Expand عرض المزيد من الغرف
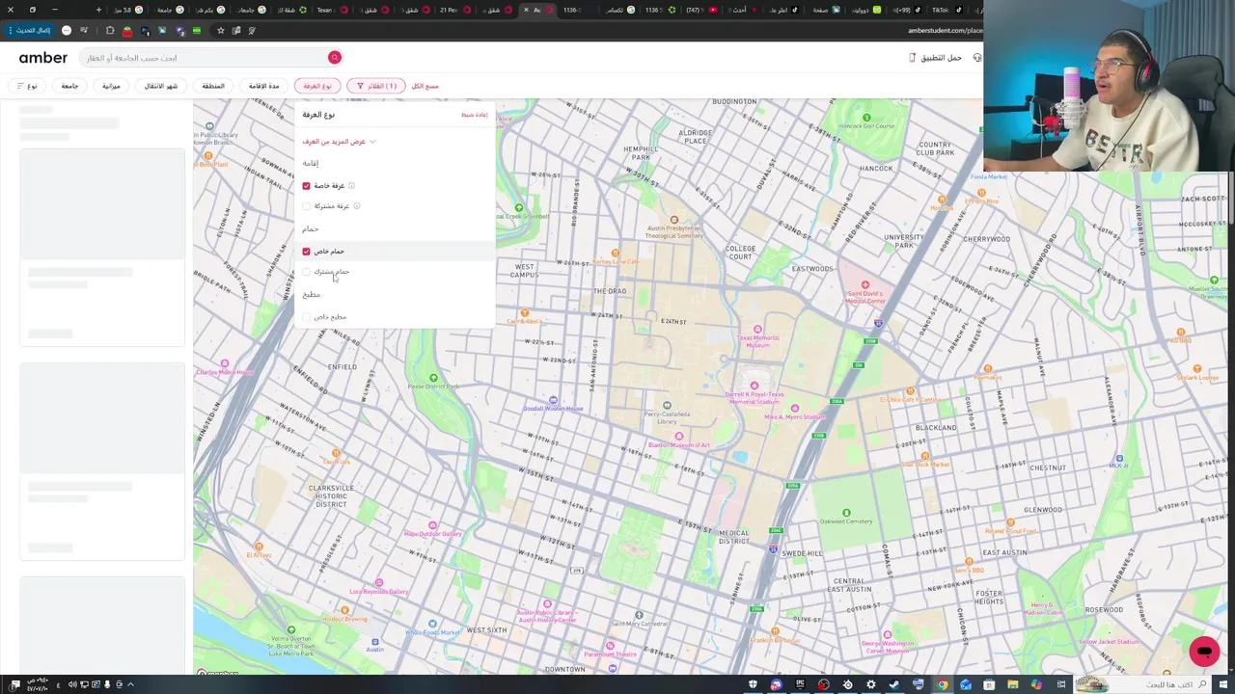 coord(339,142)
